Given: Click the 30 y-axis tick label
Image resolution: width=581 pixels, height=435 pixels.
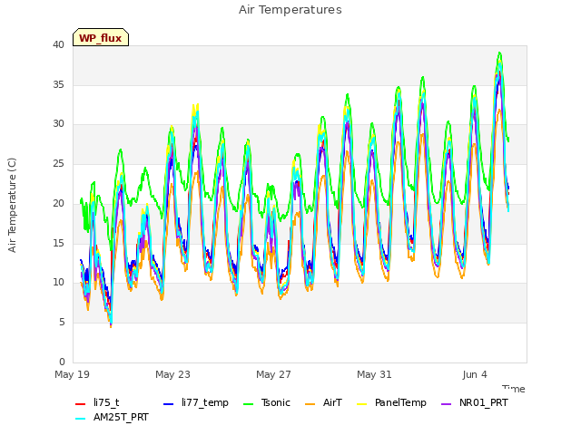Looking at the screenshot, I should pos(58,124).
